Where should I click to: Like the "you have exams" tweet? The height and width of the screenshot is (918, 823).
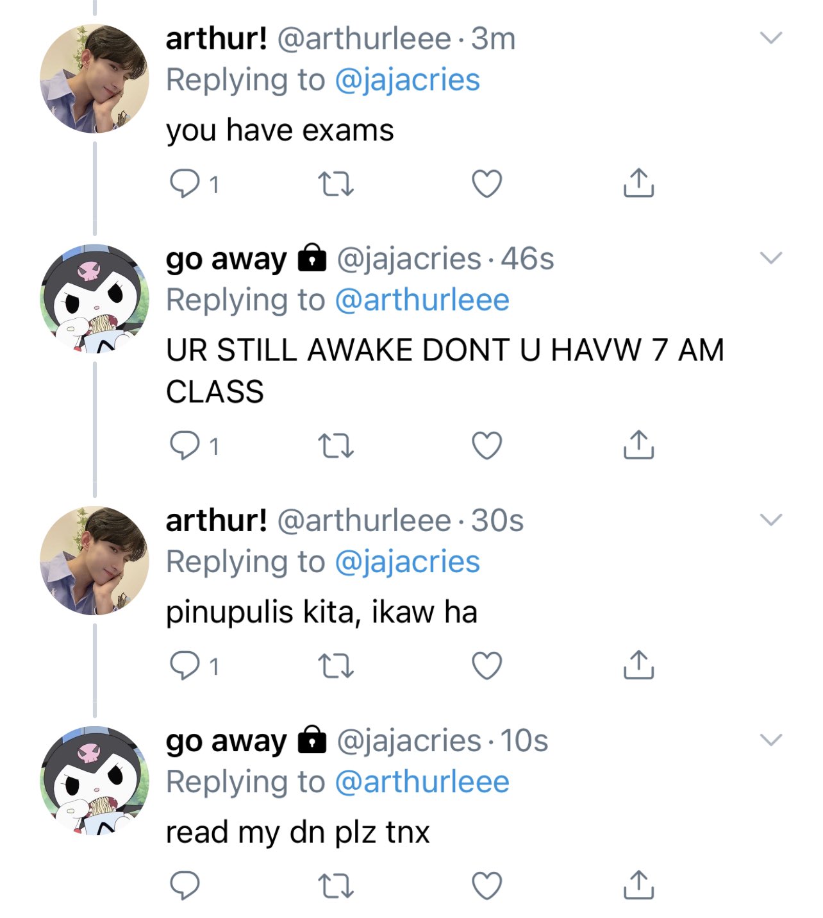coord(487,183)
